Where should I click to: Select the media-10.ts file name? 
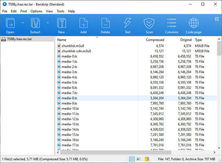(70, 109)
